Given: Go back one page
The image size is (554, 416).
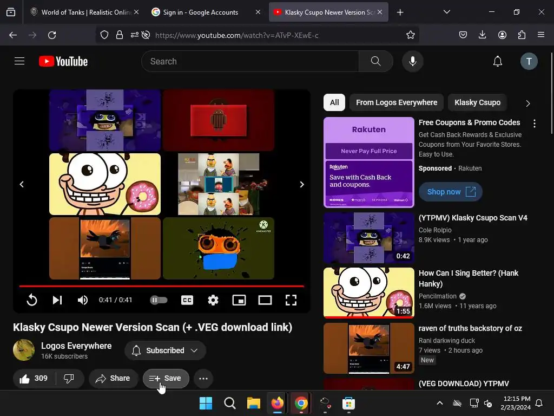Looking at the screenshot, I should [13, 35].
